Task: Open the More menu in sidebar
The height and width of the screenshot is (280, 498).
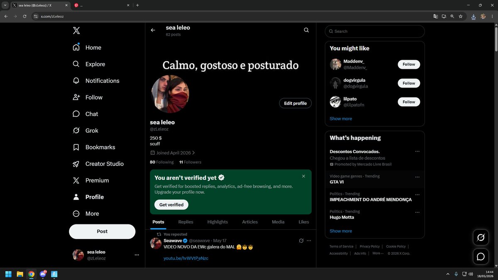Action: pyautogui.click(x=86, y=214)
